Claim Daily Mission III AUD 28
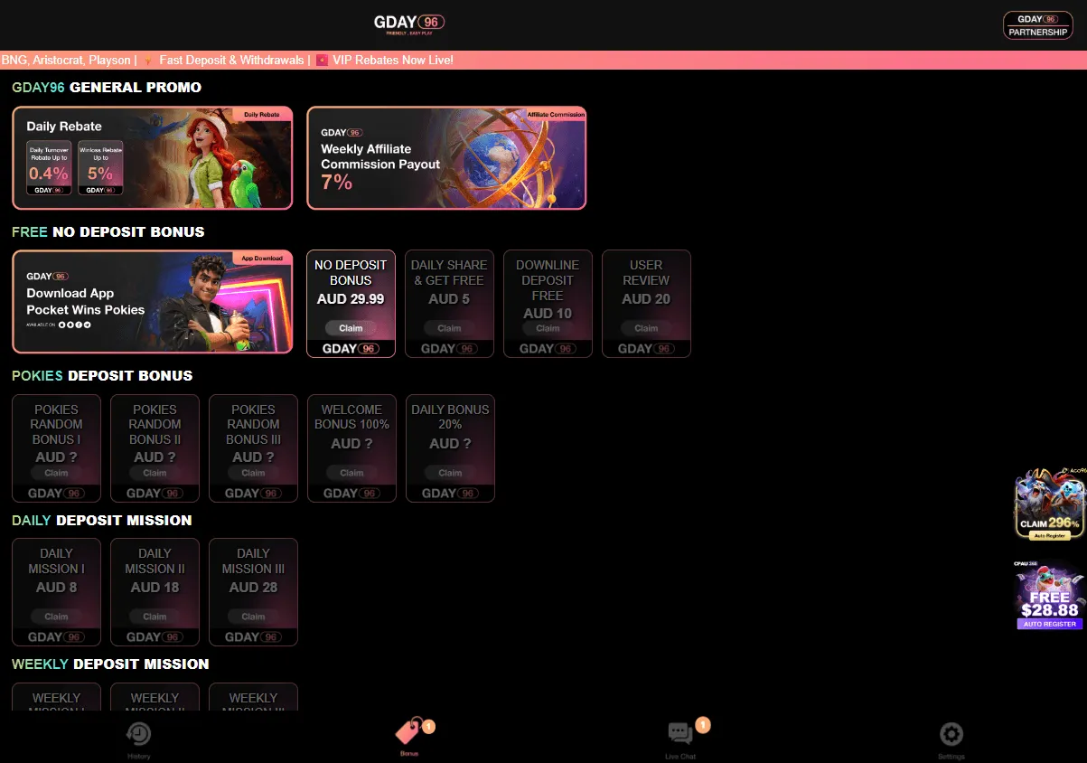 coord(253,617)
